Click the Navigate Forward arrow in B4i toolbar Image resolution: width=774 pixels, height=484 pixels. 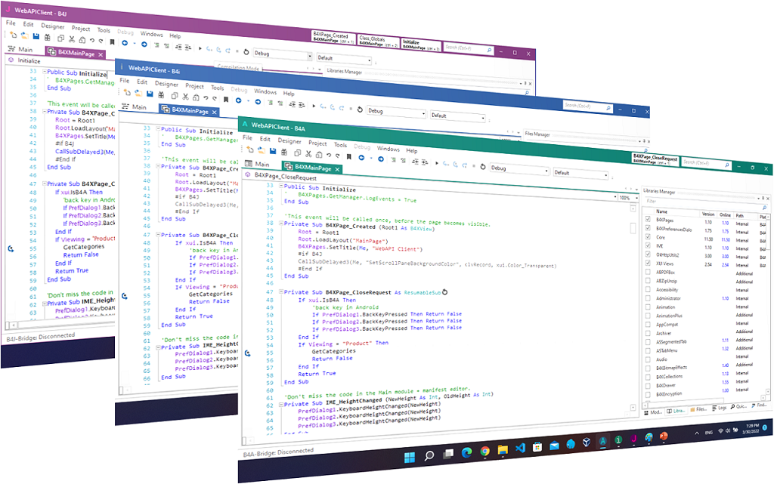tap(258, 101)
